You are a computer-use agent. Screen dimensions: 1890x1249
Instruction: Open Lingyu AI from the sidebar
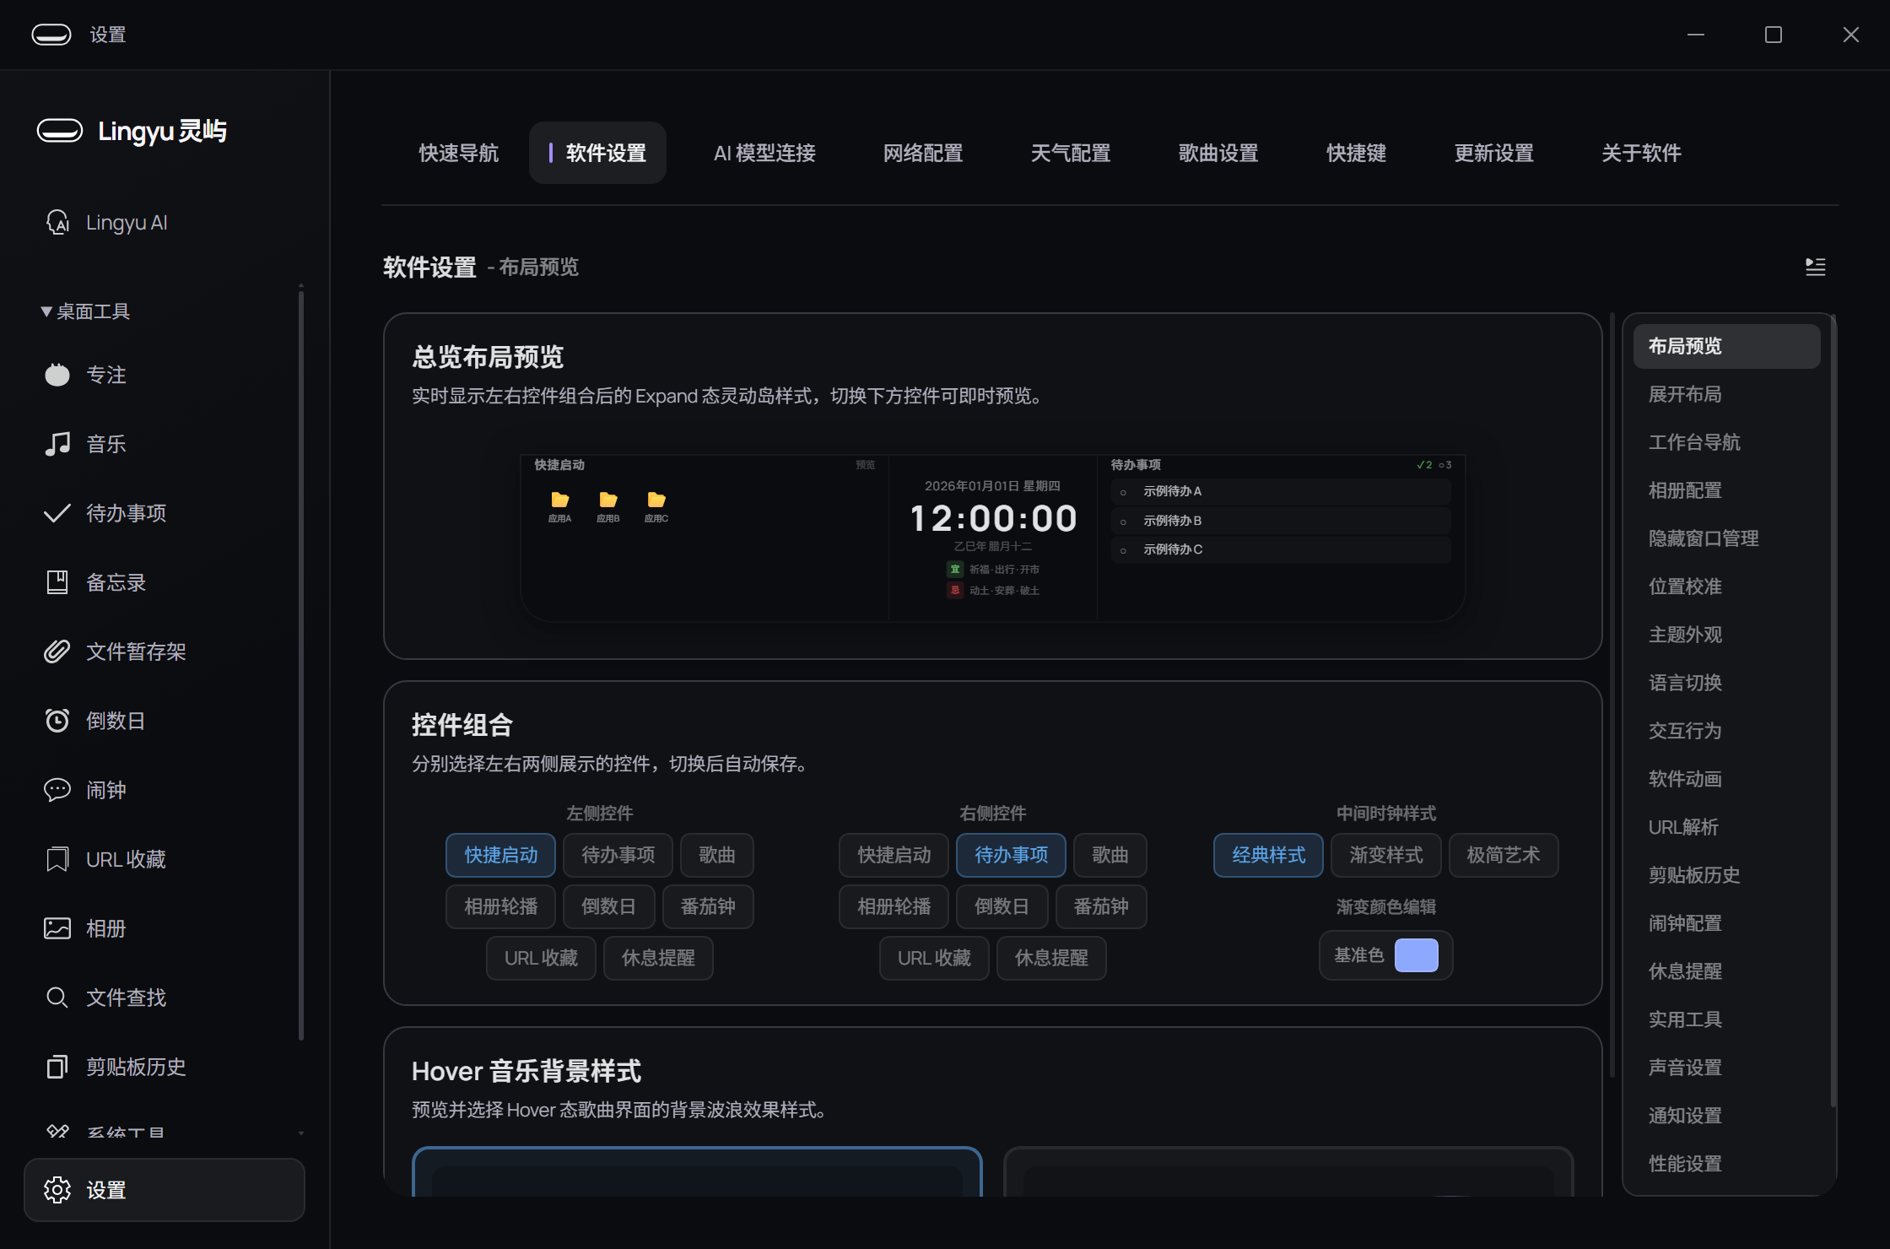107,223
